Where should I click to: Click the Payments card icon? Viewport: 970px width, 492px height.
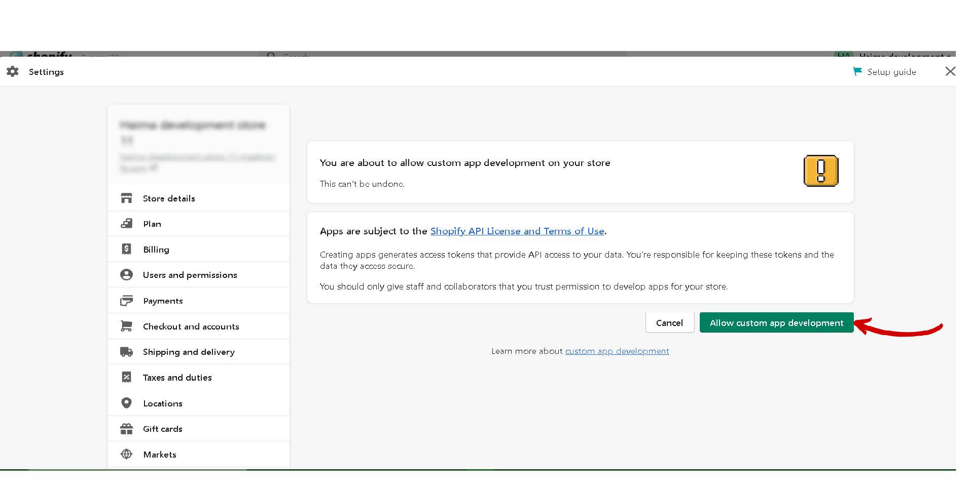point(126,301)
